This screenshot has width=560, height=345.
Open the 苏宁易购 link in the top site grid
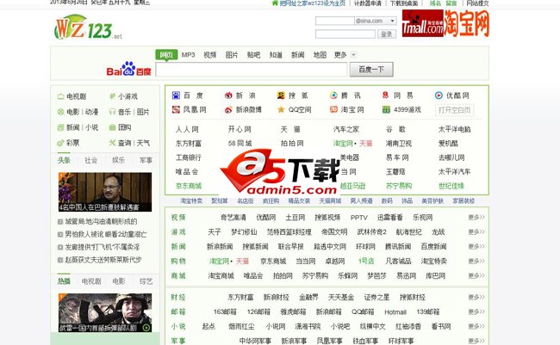point(399,186)
